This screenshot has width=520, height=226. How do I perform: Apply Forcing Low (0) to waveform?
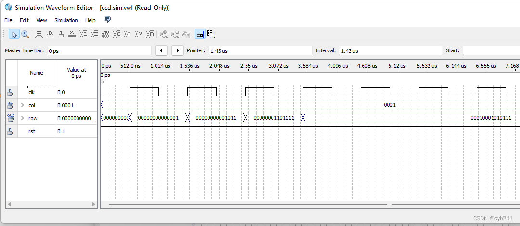coord(50,34)
